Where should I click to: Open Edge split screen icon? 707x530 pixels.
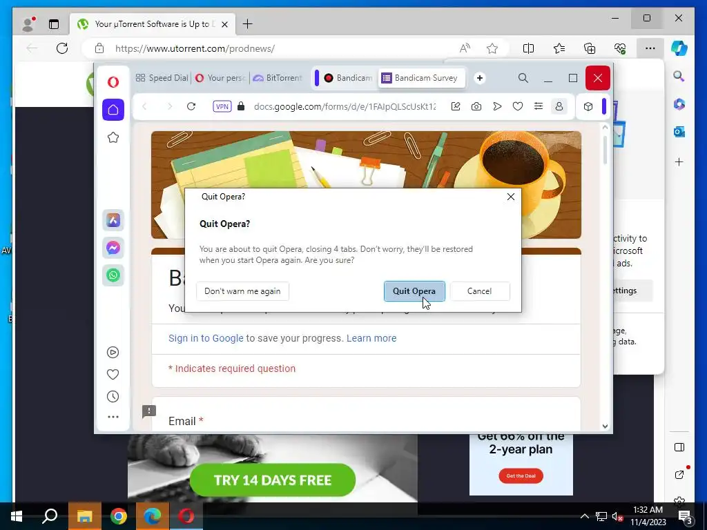click(528, 48)
